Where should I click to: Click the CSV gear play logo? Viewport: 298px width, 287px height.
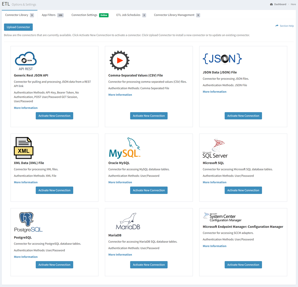[119, 60]
